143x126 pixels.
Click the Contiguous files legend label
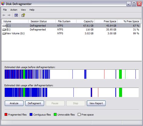tap(42, 115)
